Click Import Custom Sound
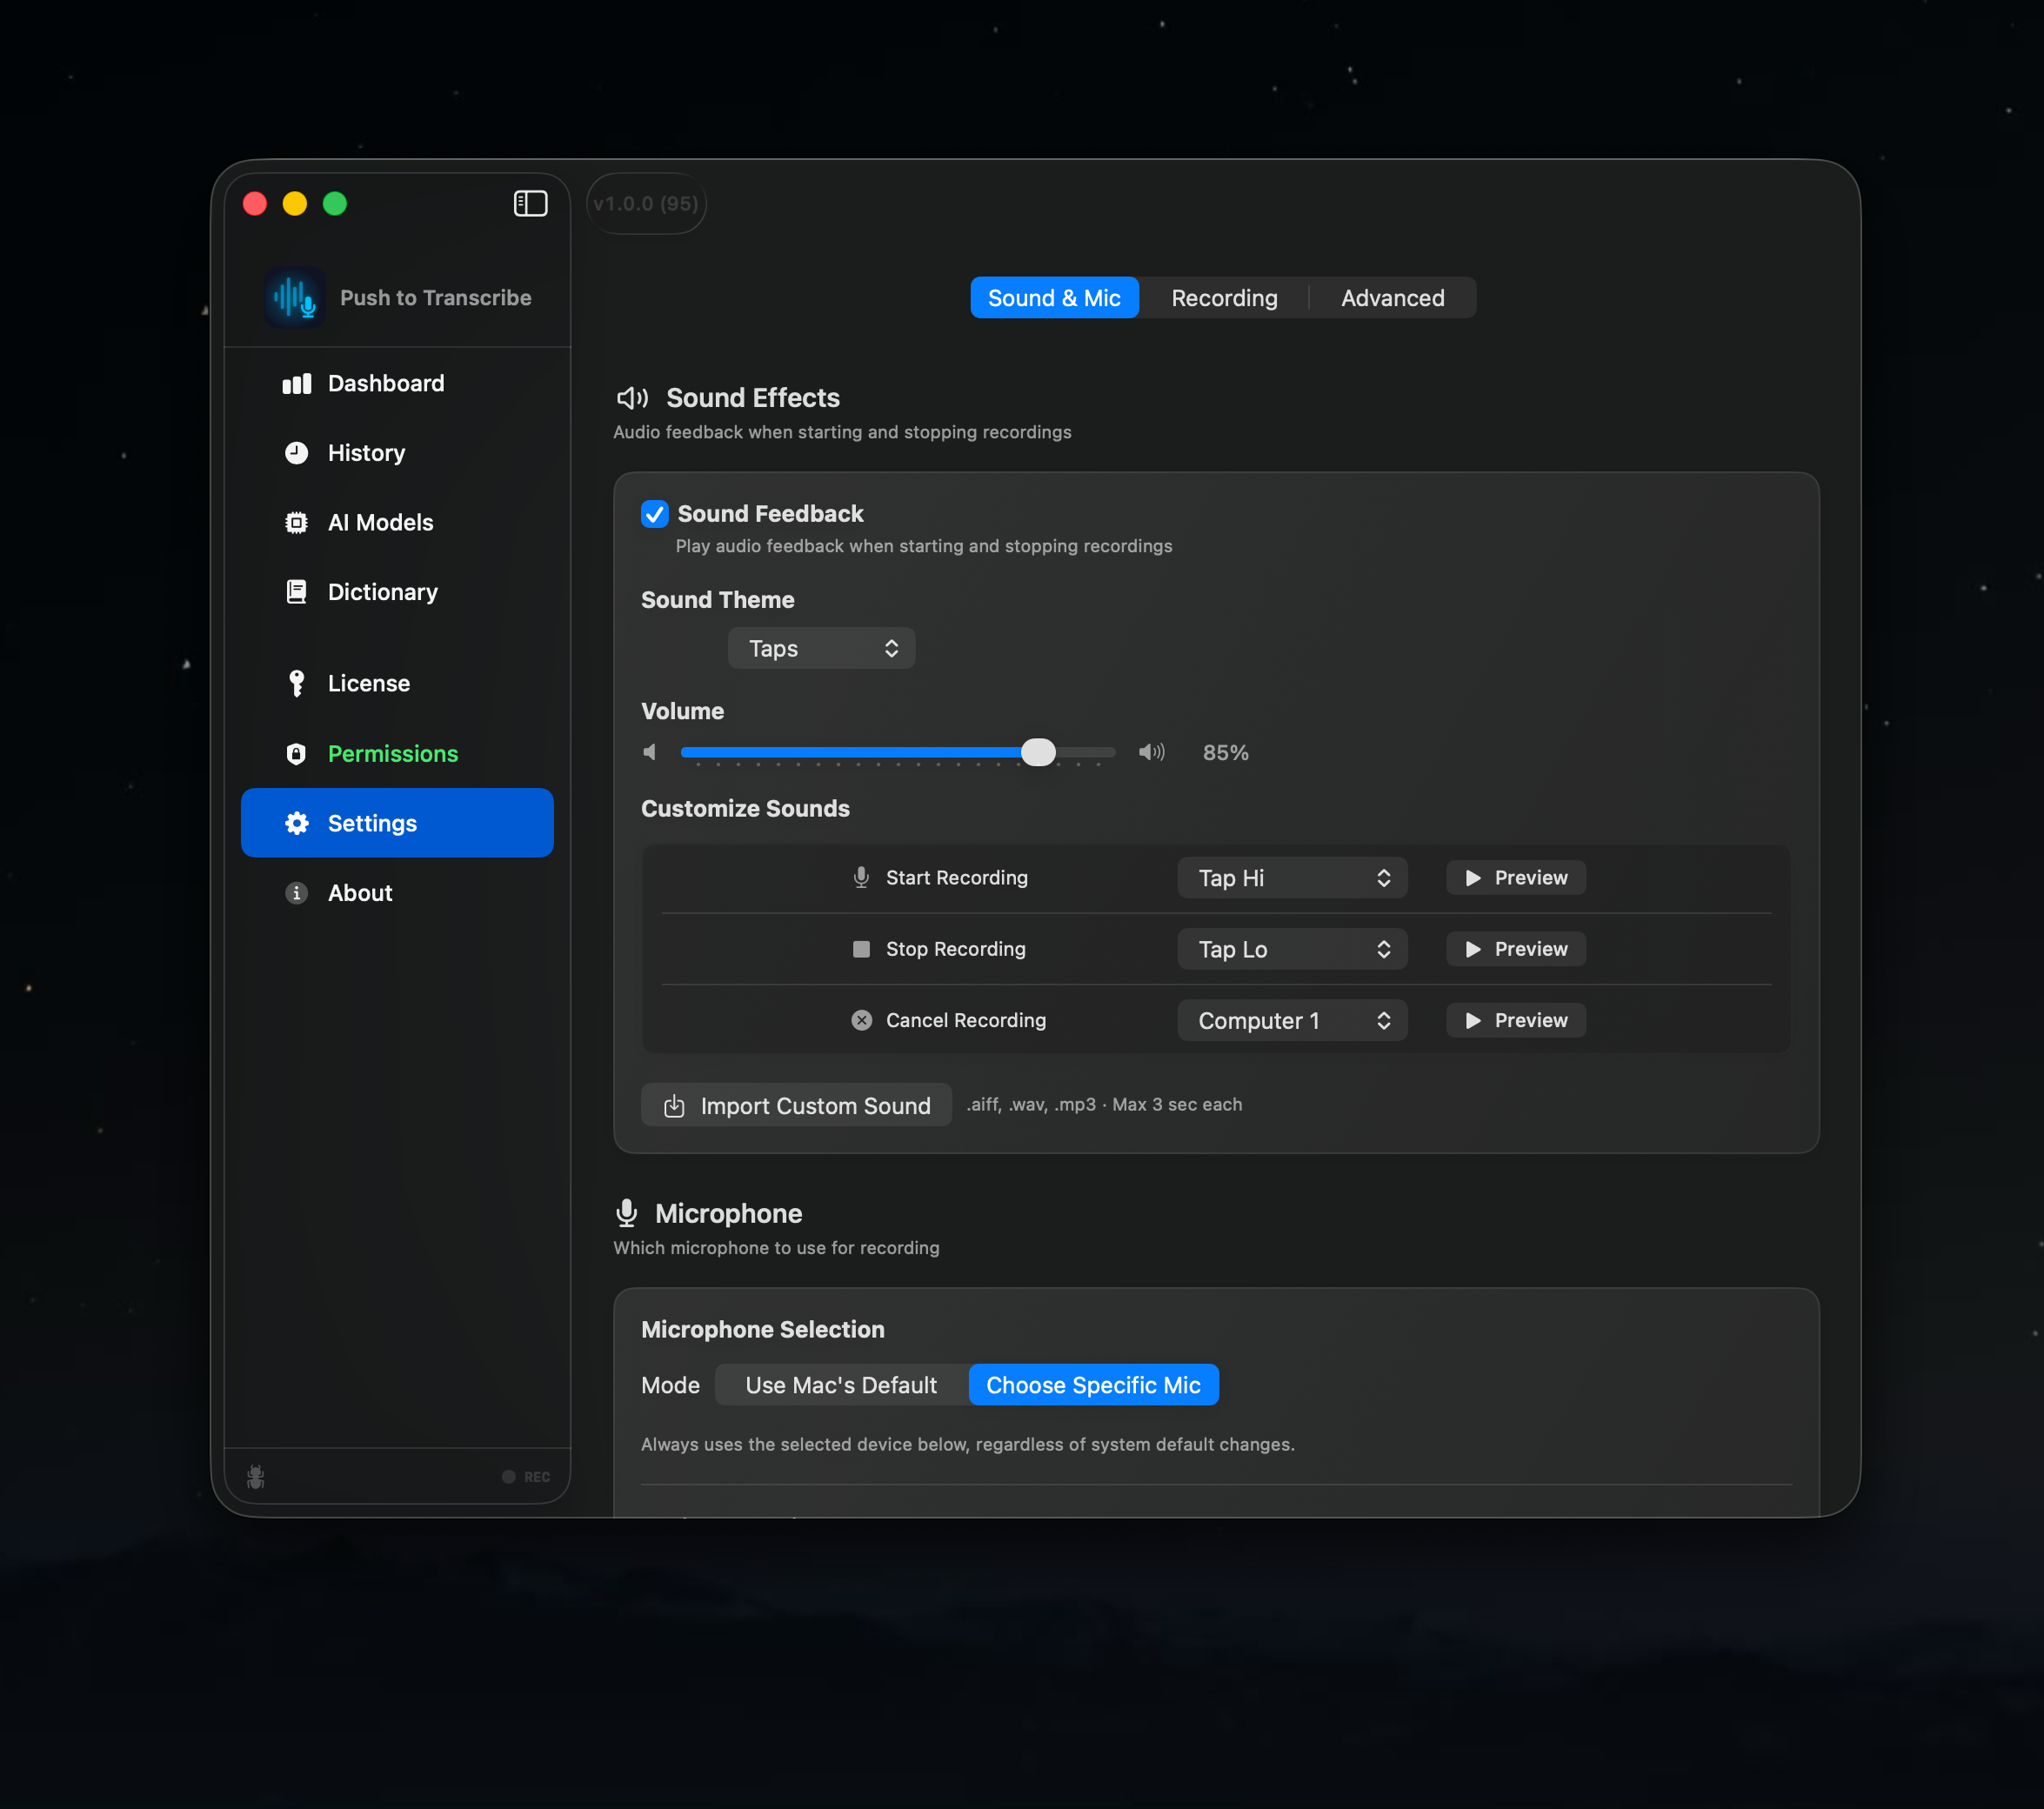This screenshot has height=1809, width=2044. pyautogui.click(x=796, y=1105)
